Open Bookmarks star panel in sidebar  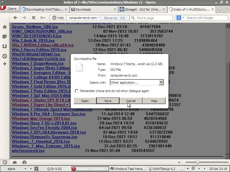[5, 27]
